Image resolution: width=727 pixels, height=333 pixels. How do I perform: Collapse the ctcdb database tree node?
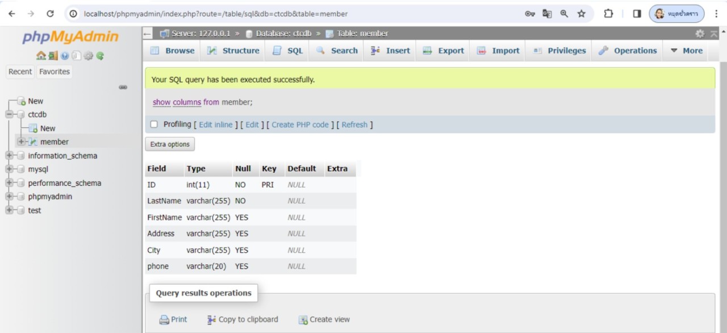10,115
